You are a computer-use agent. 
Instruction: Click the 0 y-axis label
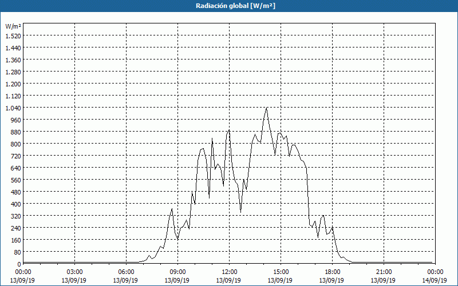click(19, 264)
